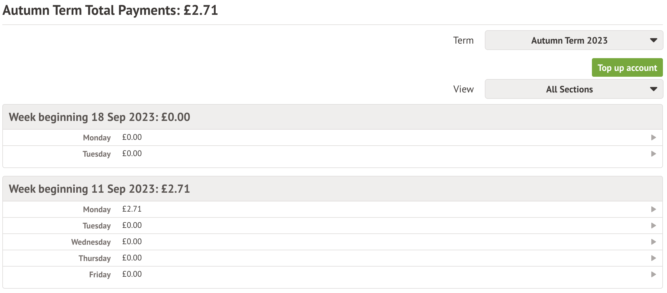This screenshot has height=293, width=667.
Task: Expand Monday row in week beginning 18 Sep
Action: (653, 137)
